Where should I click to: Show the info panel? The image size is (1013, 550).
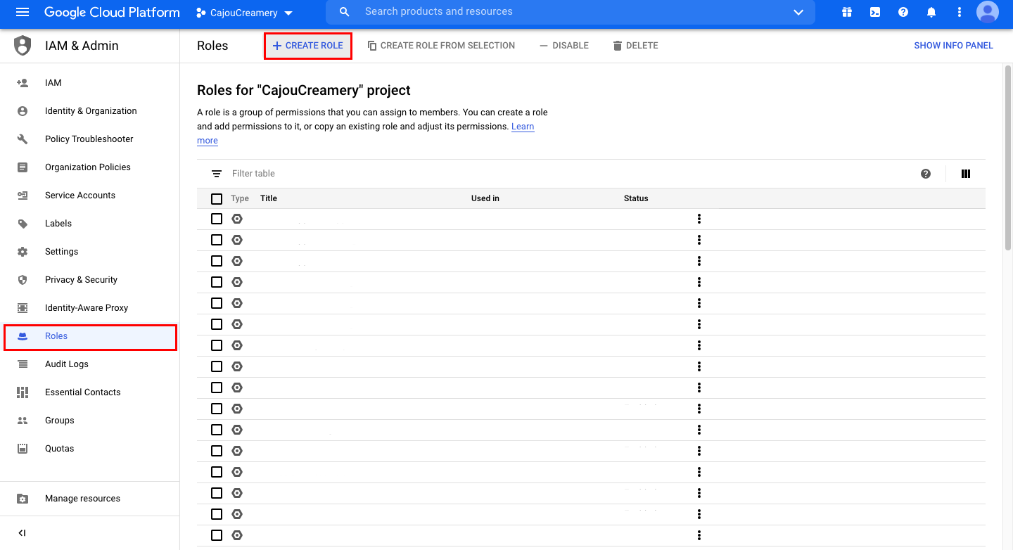click(953, 46)
